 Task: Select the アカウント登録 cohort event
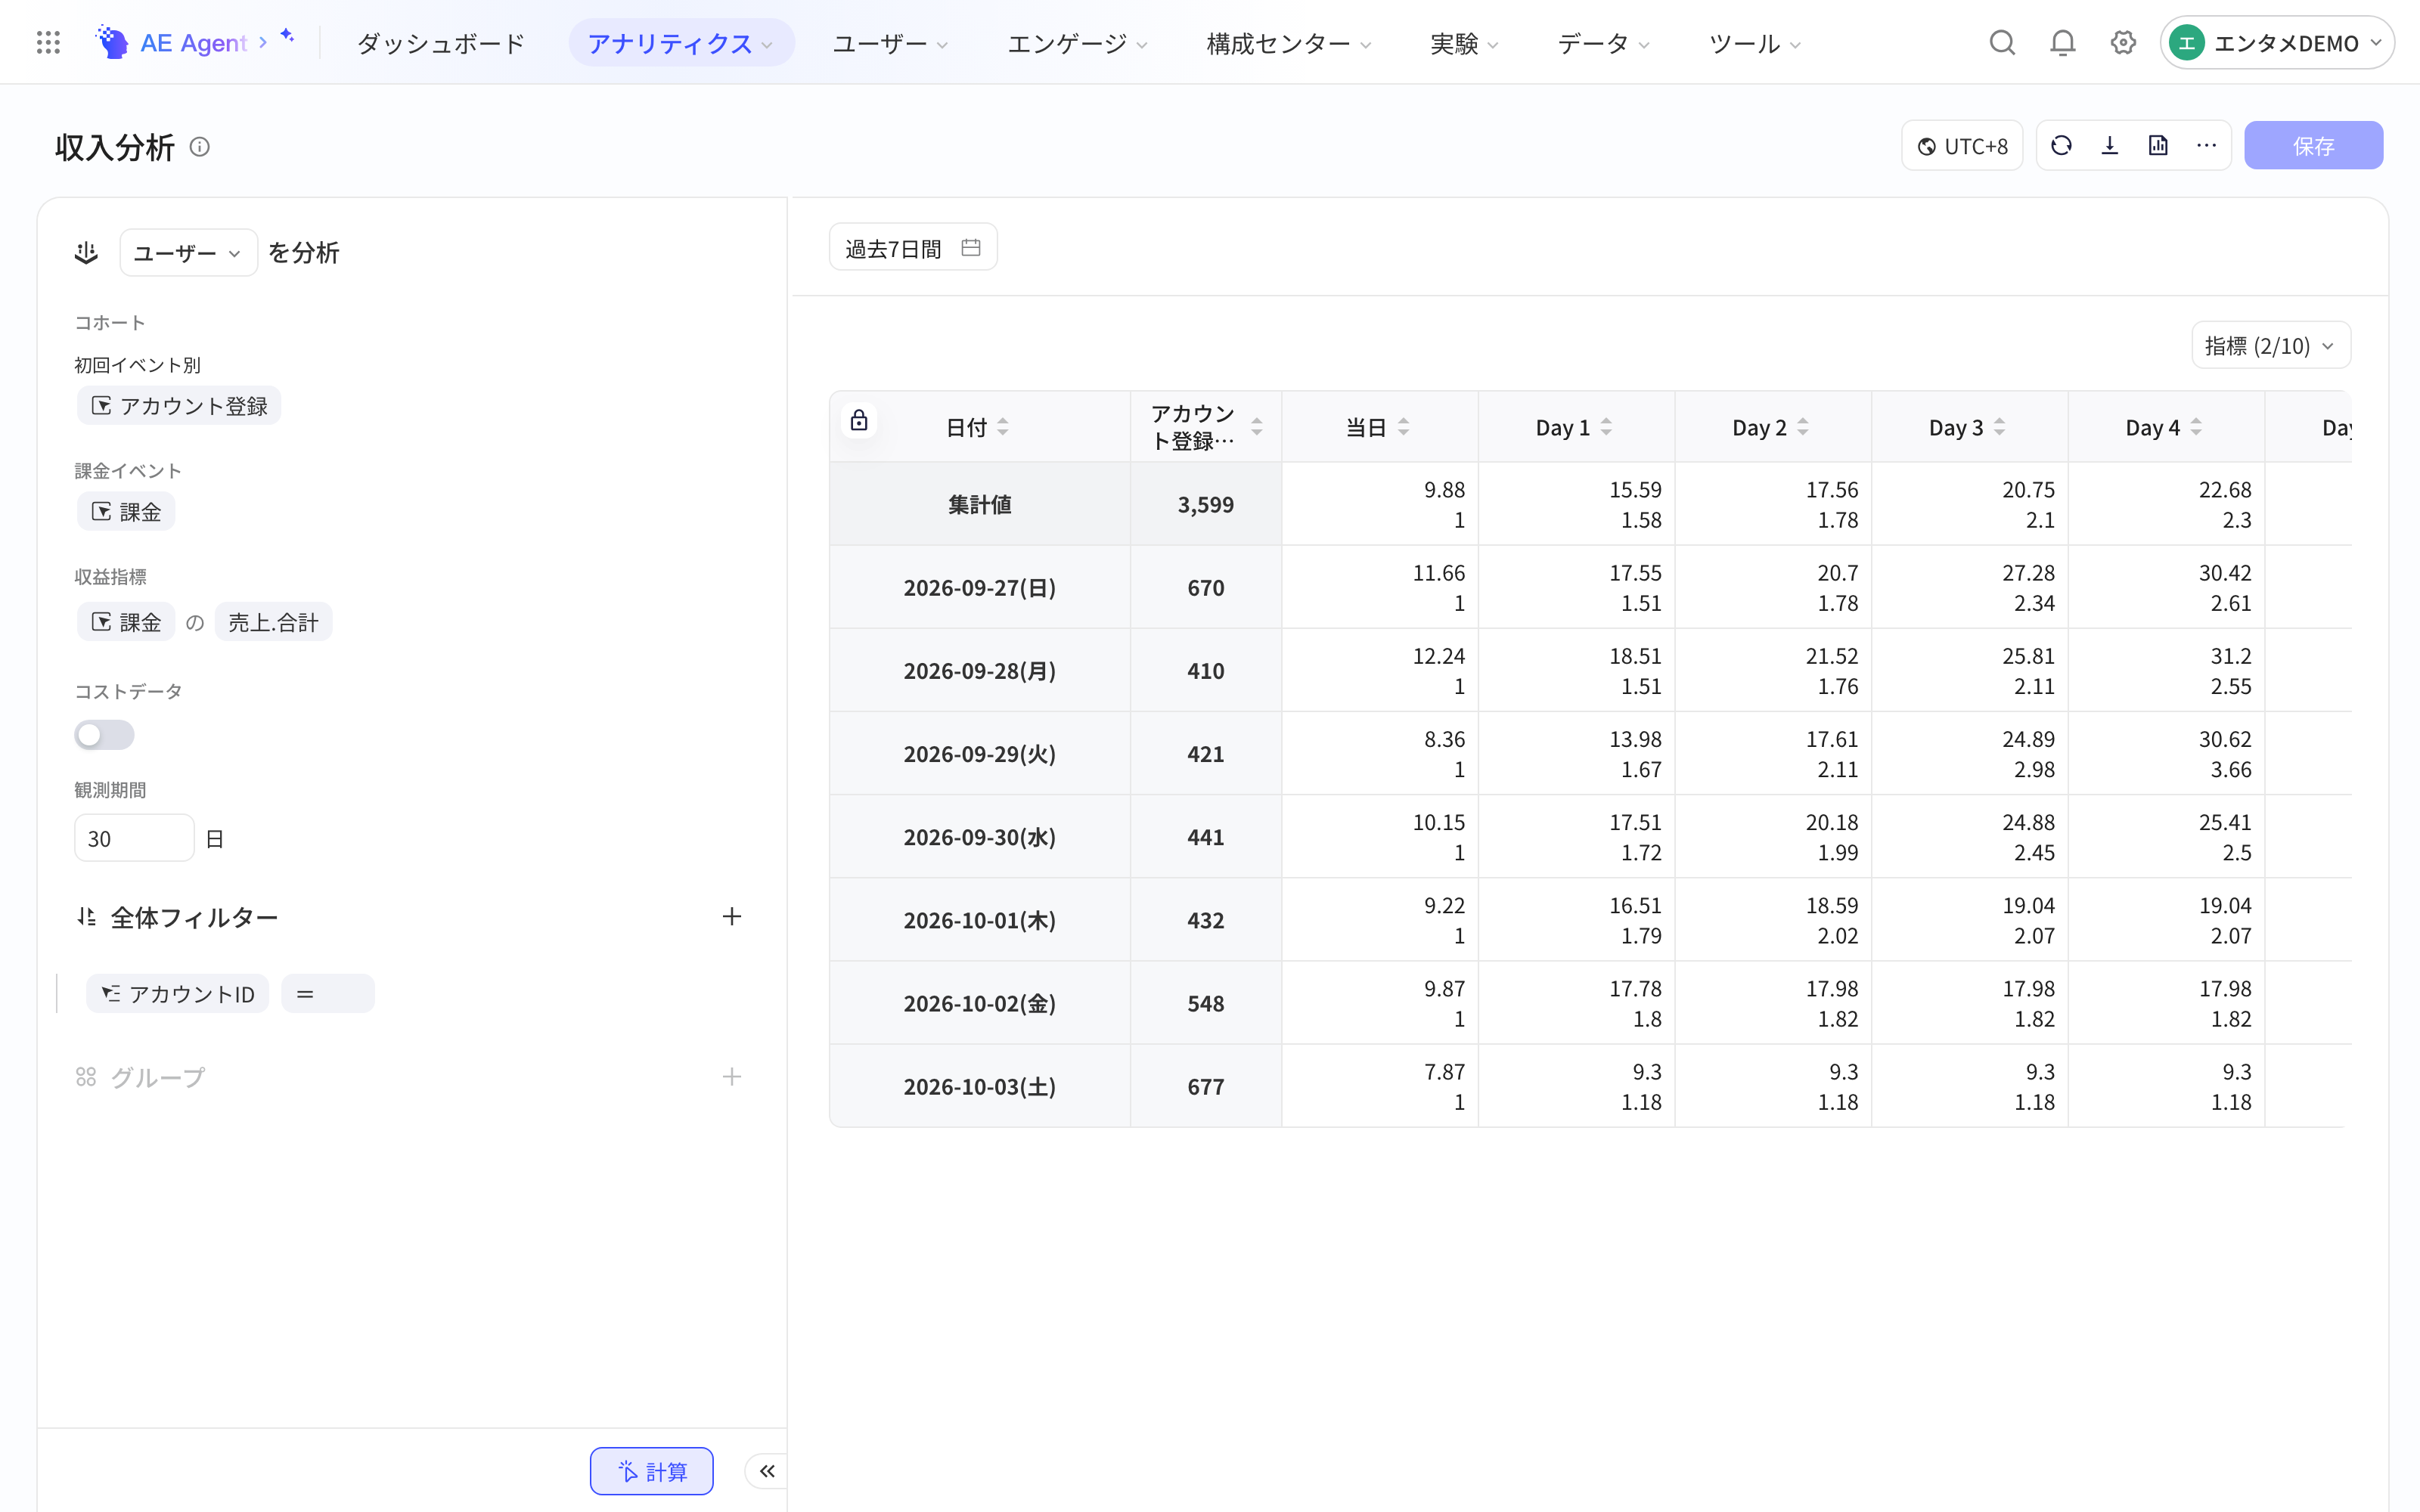point(179,406)
